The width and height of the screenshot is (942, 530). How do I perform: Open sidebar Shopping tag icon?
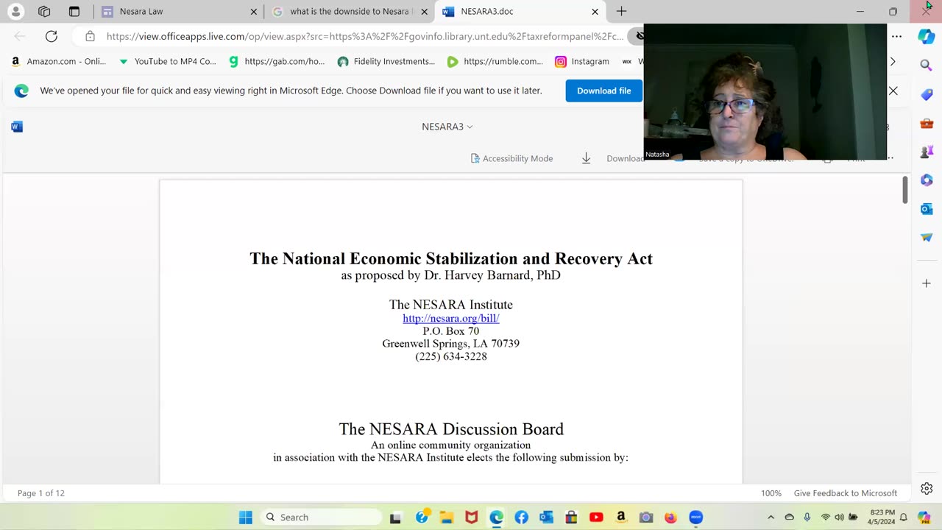click(927, 94)
